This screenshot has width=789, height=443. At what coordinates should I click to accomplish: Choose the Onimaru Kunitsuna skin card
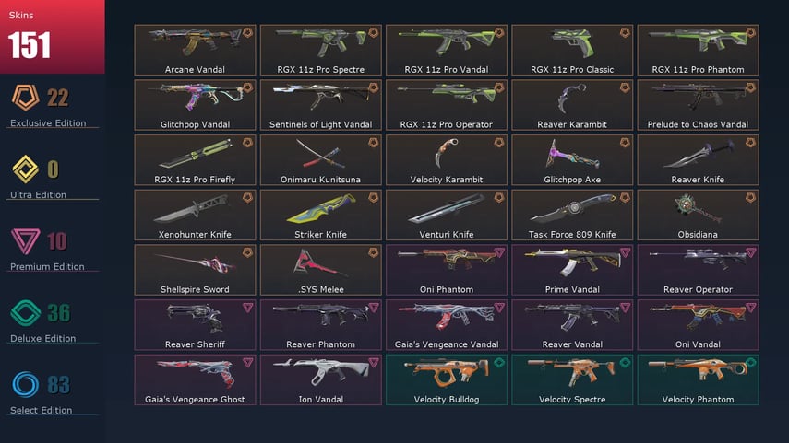click(320, 159)
